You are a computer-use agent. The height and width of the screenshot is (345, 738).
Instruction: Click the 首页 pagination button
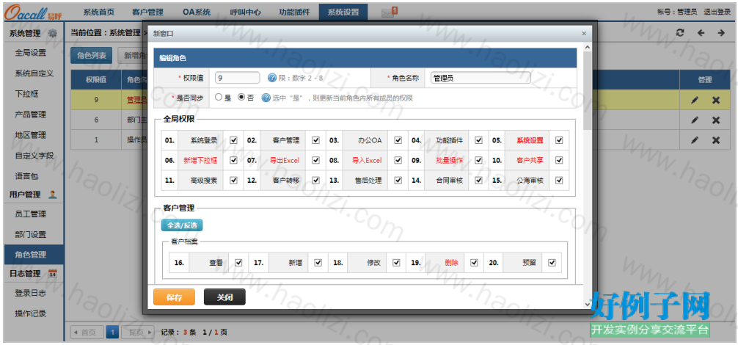(87, 333)
